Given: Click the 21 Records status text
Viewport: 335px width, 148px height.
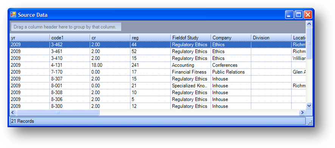Looking at the screenshot, I should pyautogui.click(x=22, y=121).
